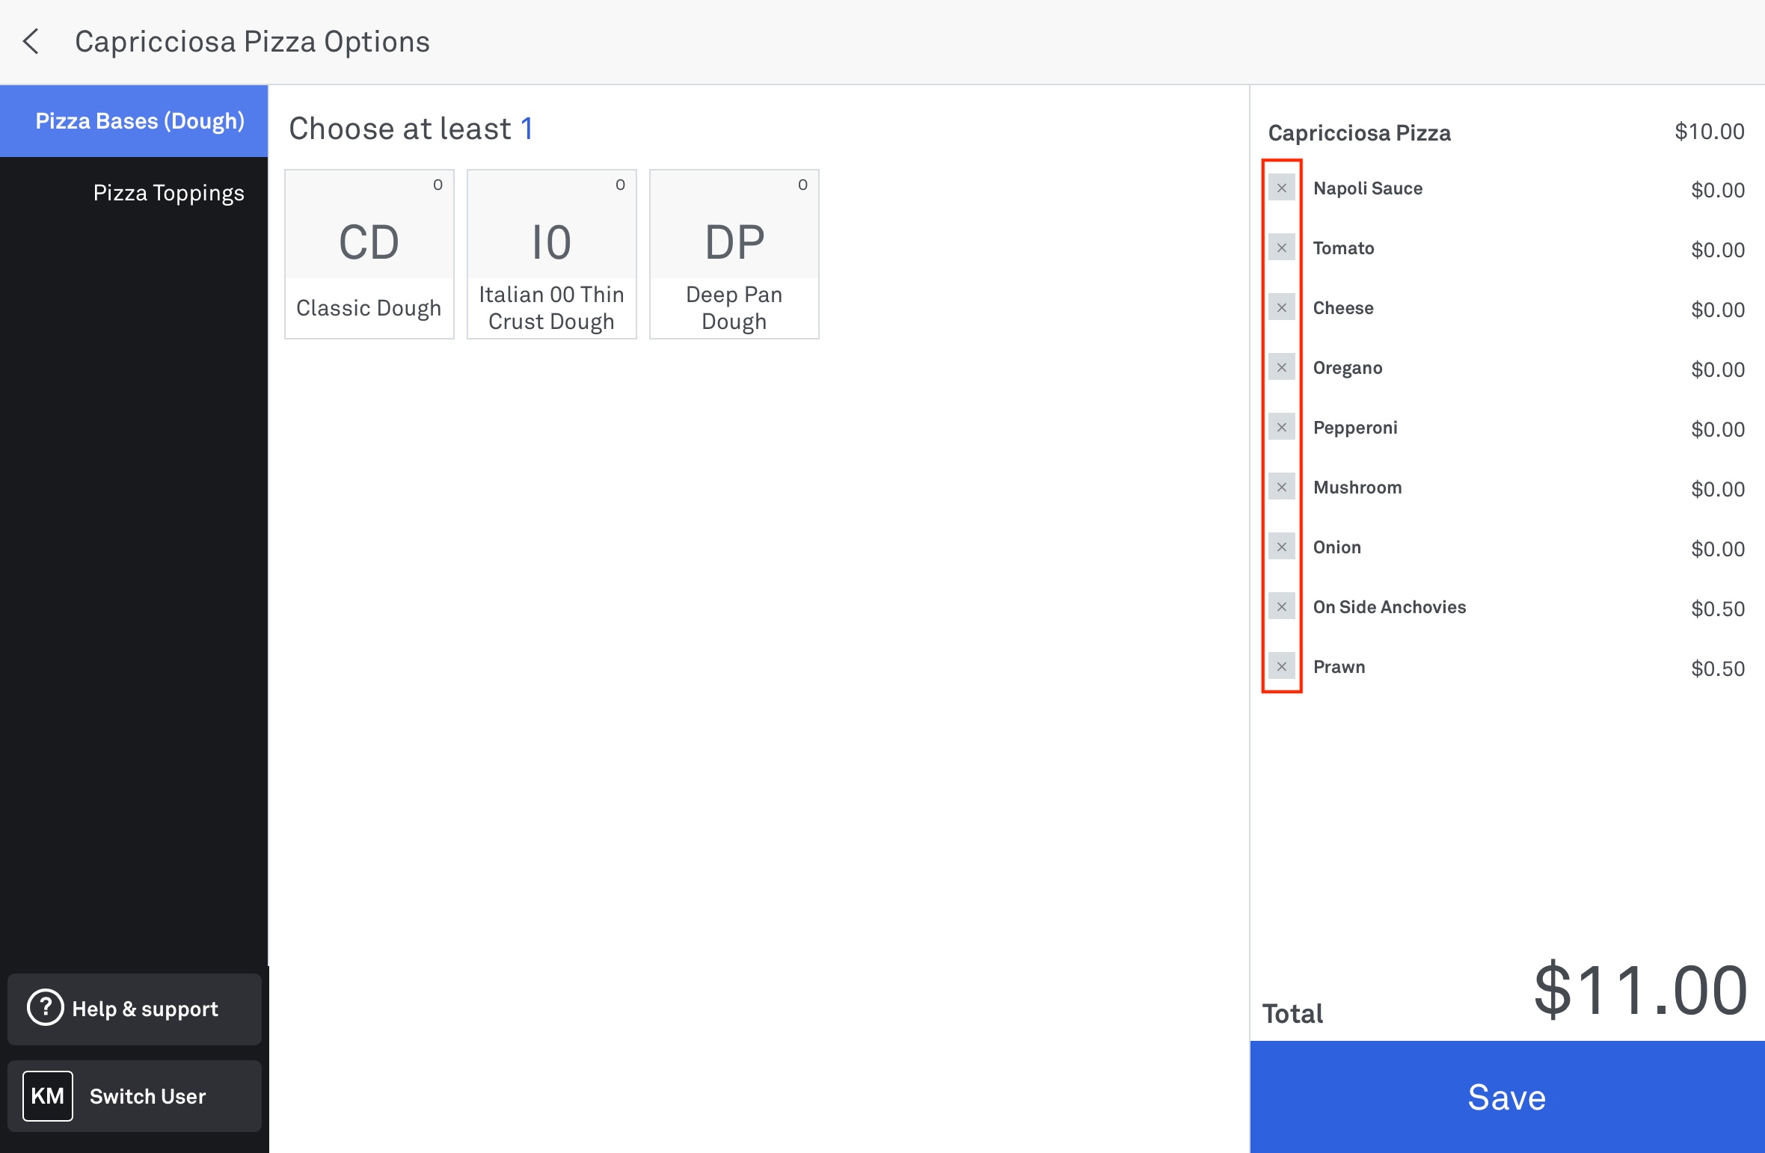Screen dimensions: 1765x1153
Task: Choose the Deep Pan Dough tile
Action: point(734,254)
